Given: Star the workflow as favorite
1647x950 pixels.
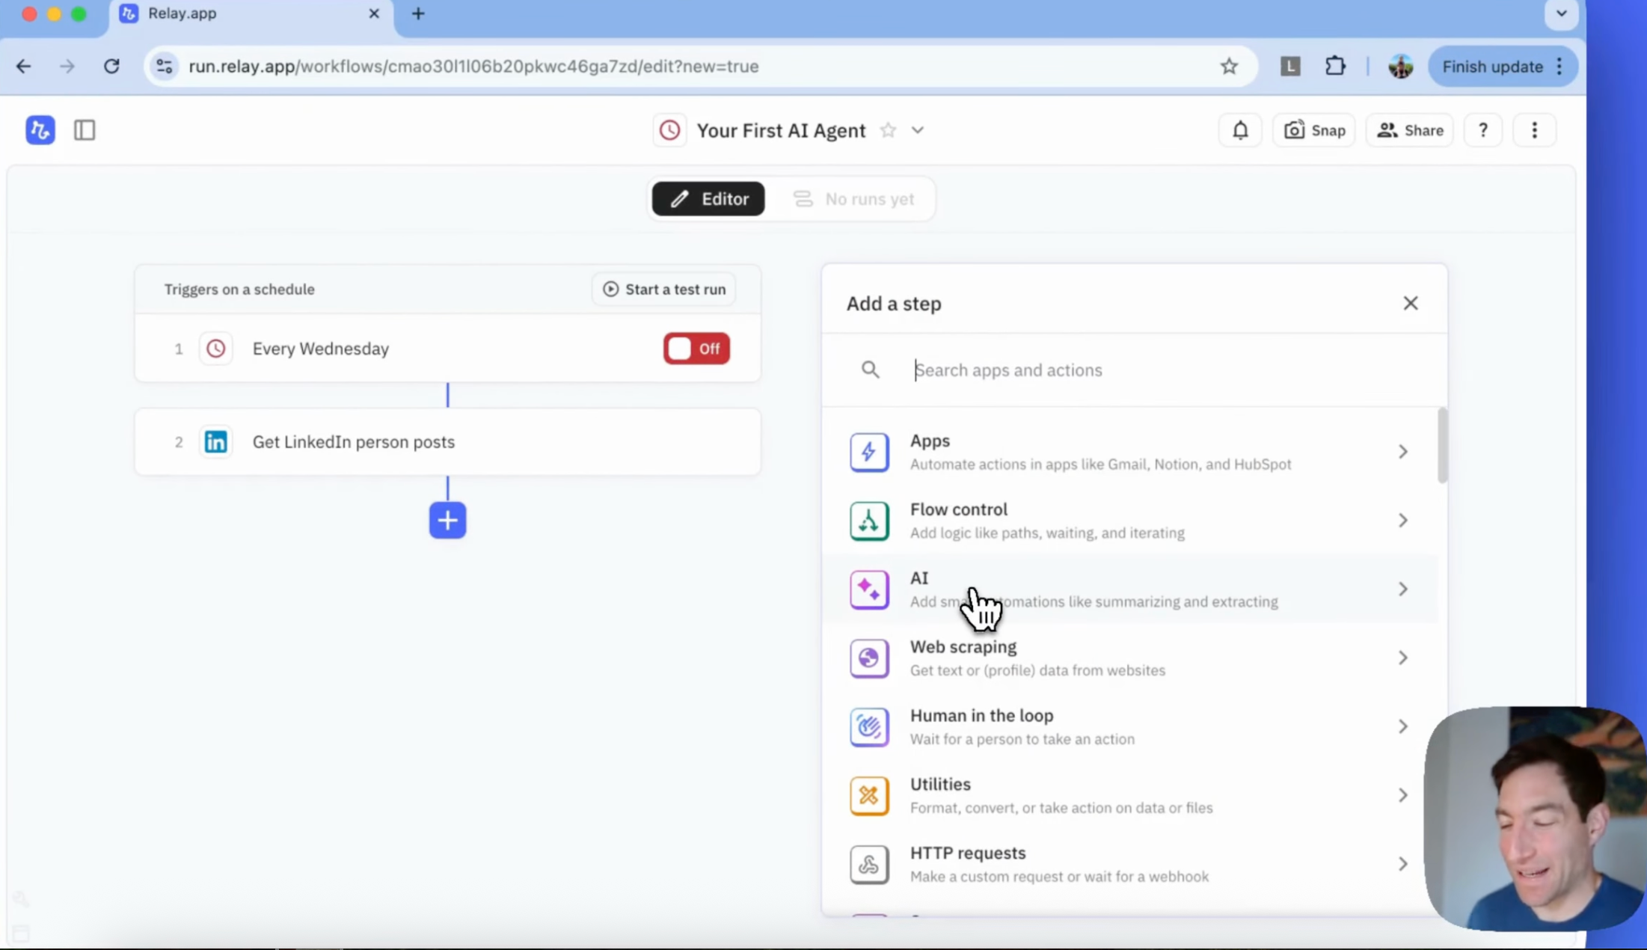Looking at the screenshot, I should coord(888,130).
